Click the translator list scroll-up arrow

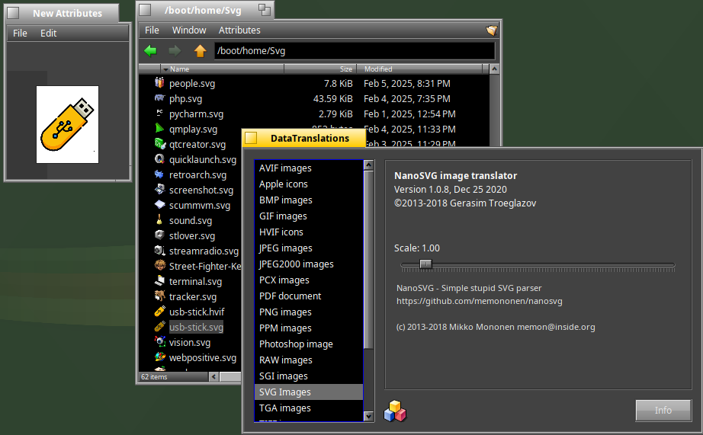(x=368, y=165)
